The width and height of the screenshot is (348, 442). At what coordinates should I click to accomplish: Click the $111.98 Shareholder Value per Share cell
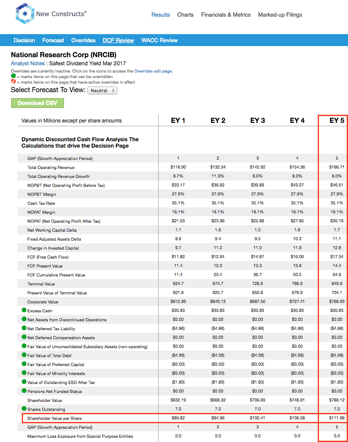click(x=337, y=418)
